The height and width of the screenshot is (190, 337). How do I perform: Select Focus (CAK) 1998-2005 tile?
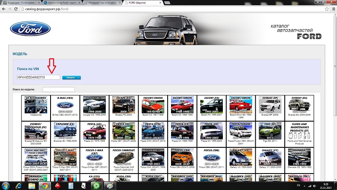click(153, 160)
